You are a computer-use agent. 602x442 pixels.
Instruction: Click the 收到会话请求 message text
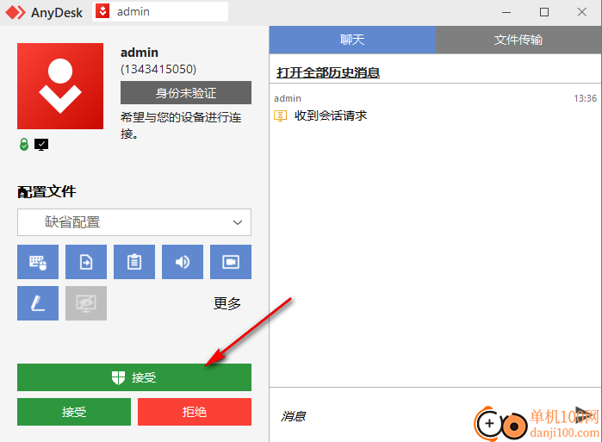point(331,115)
